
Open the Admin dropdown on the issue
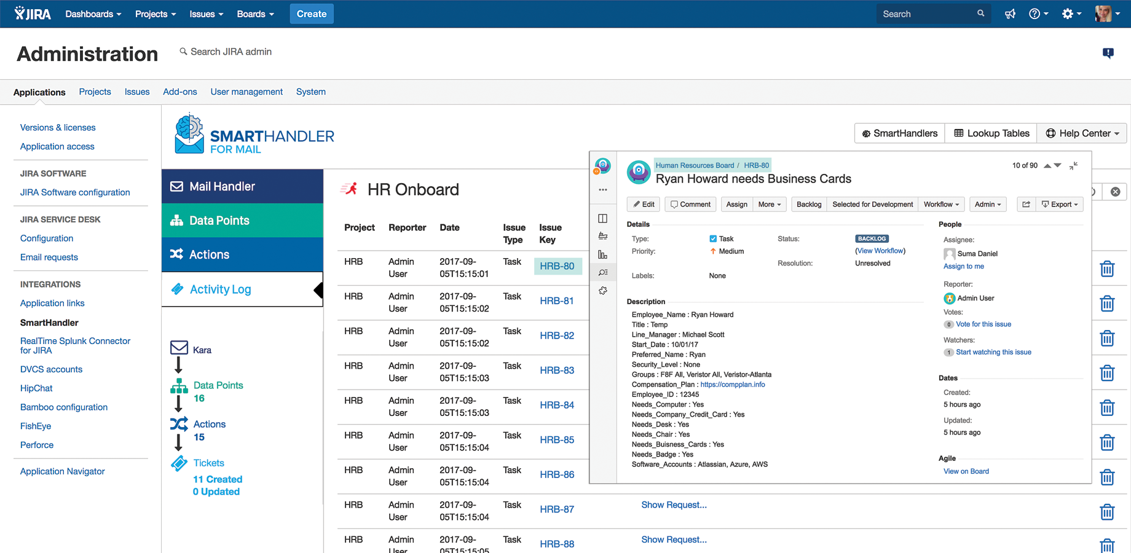988,204
